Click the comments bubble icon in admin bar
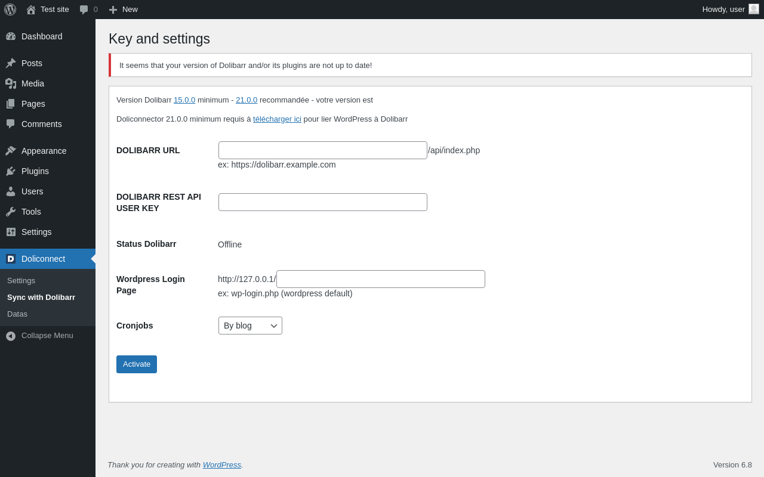764x477 pixels. point(84,10)
